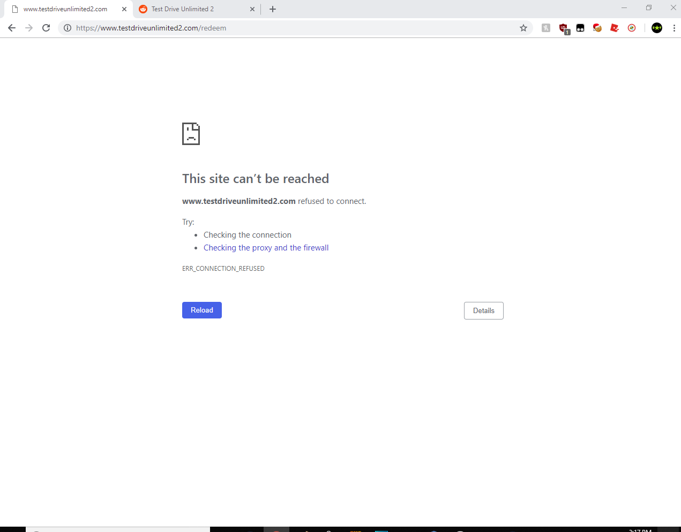Click the Tampermonkey extension icon
The width and height of the screenshot is (681, 532).
coord(580,28)
